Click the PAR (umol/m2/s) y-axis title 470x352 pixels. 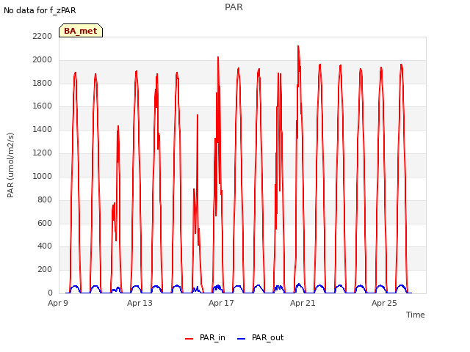point(10,165)
